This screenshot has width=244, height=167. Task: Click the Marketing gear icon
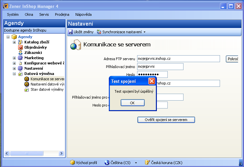[x=20, y=58]
